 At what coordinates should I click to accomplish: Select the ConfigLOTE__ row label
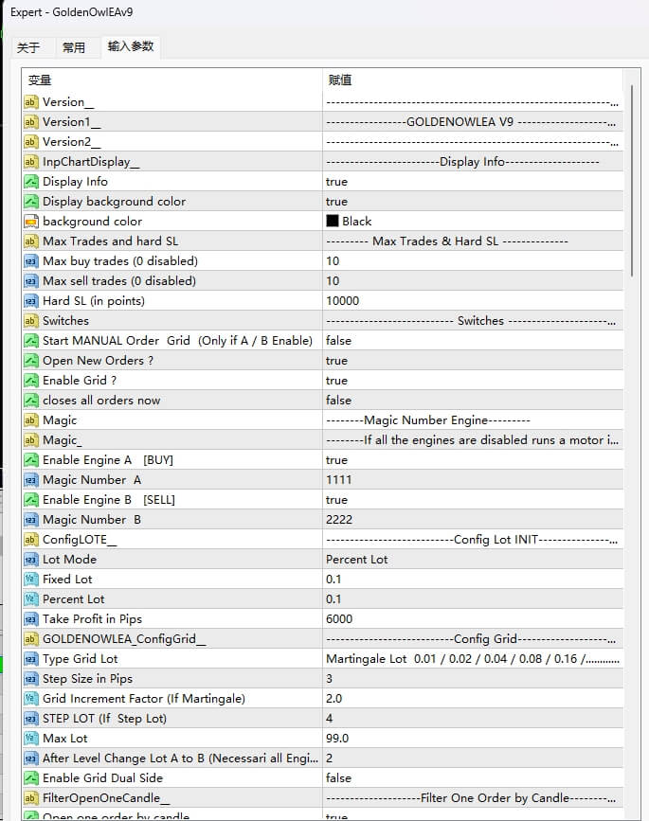click(80, 540)
